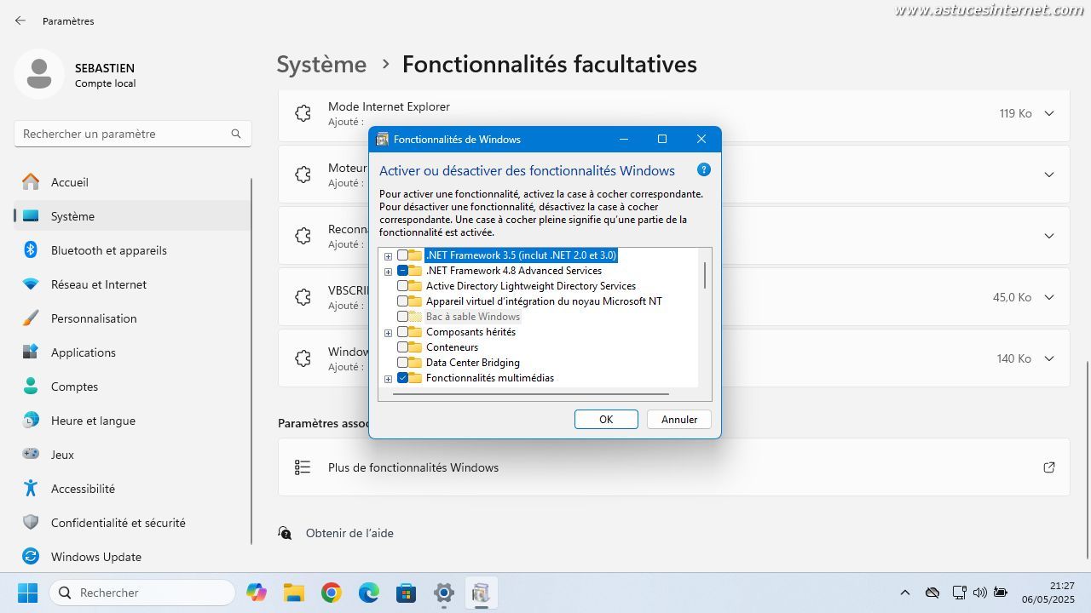Click the Bluetooth icon in settings sidebar
The image size is (1091, 613).
pos(31,250)
